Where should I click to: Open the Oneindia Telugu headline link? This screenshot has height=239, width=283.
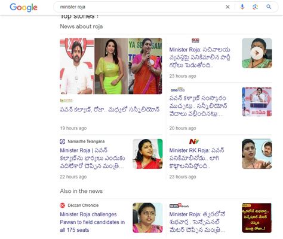coord(198,106)
